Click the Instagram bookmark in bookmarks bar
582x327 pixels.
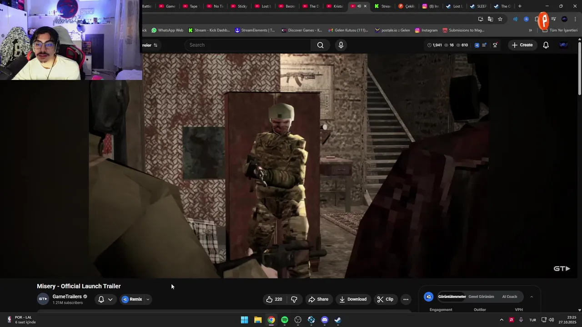coord(426,30)
